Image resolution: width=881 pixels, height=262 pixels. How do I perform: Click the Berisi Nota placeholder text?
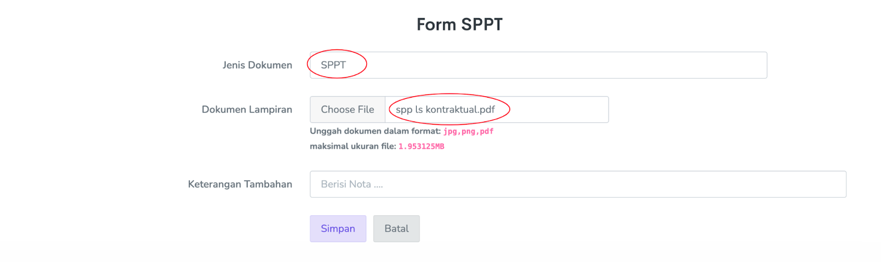[x=351, y=184]
